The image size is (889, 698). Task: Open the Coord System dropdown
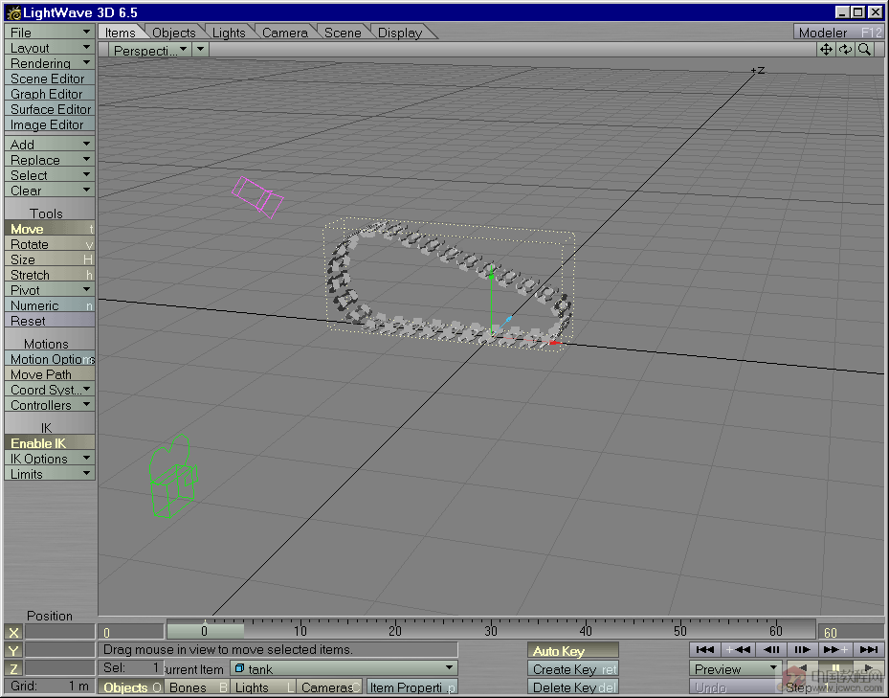[50, 390]
